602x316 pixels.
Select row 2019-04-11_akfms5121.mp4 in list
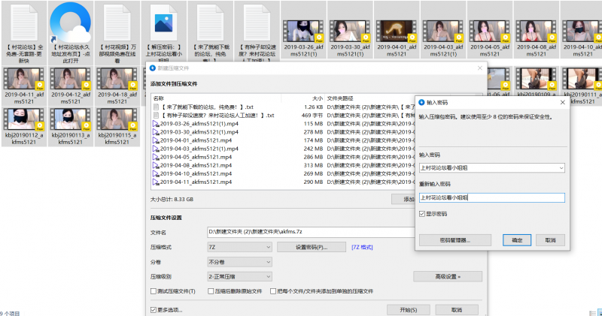[x=283, y=182]
